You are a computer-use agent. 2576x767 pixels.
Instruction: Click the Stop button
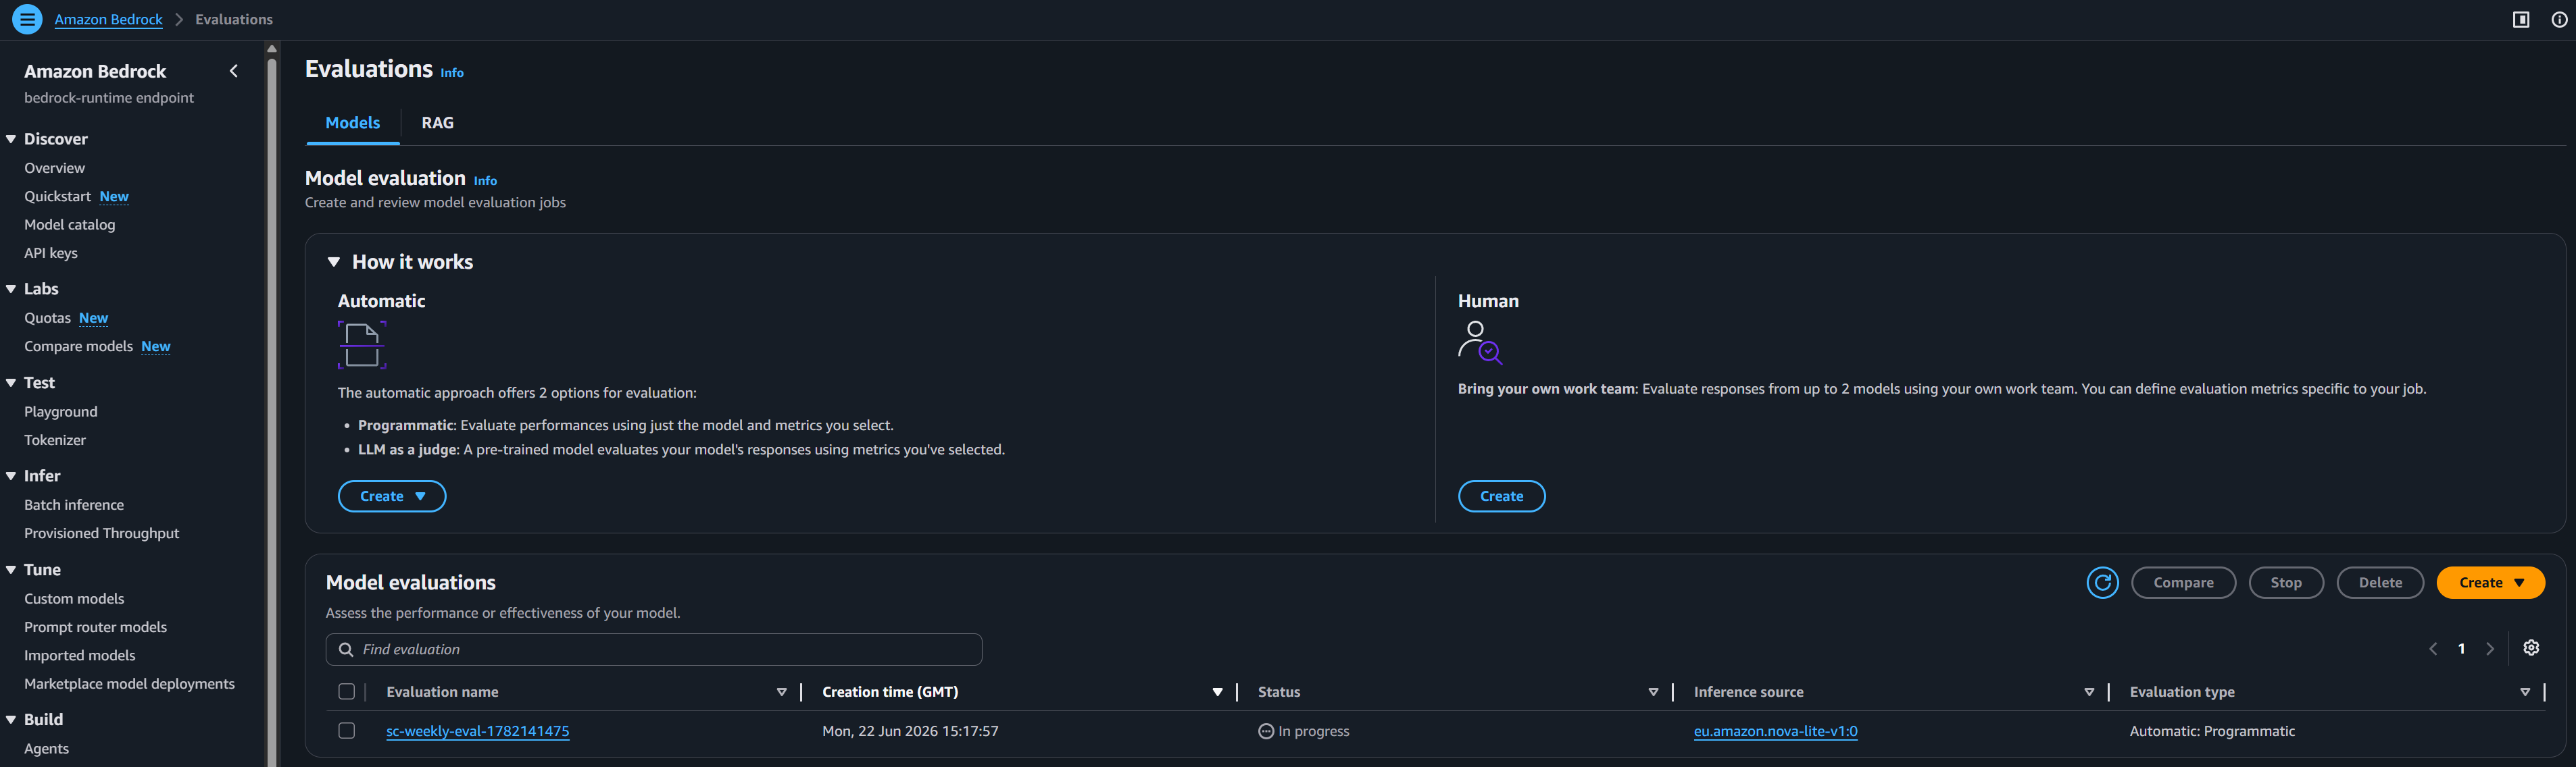tap(2286, 582)
